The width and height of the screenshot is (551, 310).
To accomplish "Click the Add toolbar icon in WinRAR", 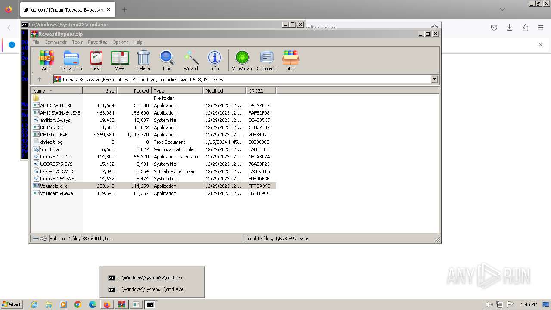I will (x=46, y=60).
